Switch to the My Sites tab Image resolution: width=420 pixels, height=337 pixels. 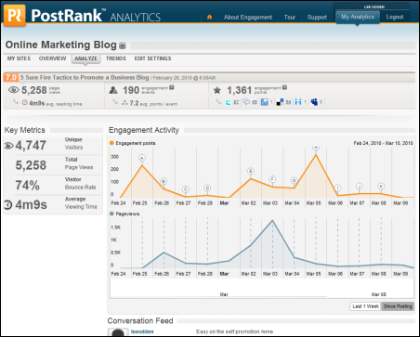[x=19, y=58]
